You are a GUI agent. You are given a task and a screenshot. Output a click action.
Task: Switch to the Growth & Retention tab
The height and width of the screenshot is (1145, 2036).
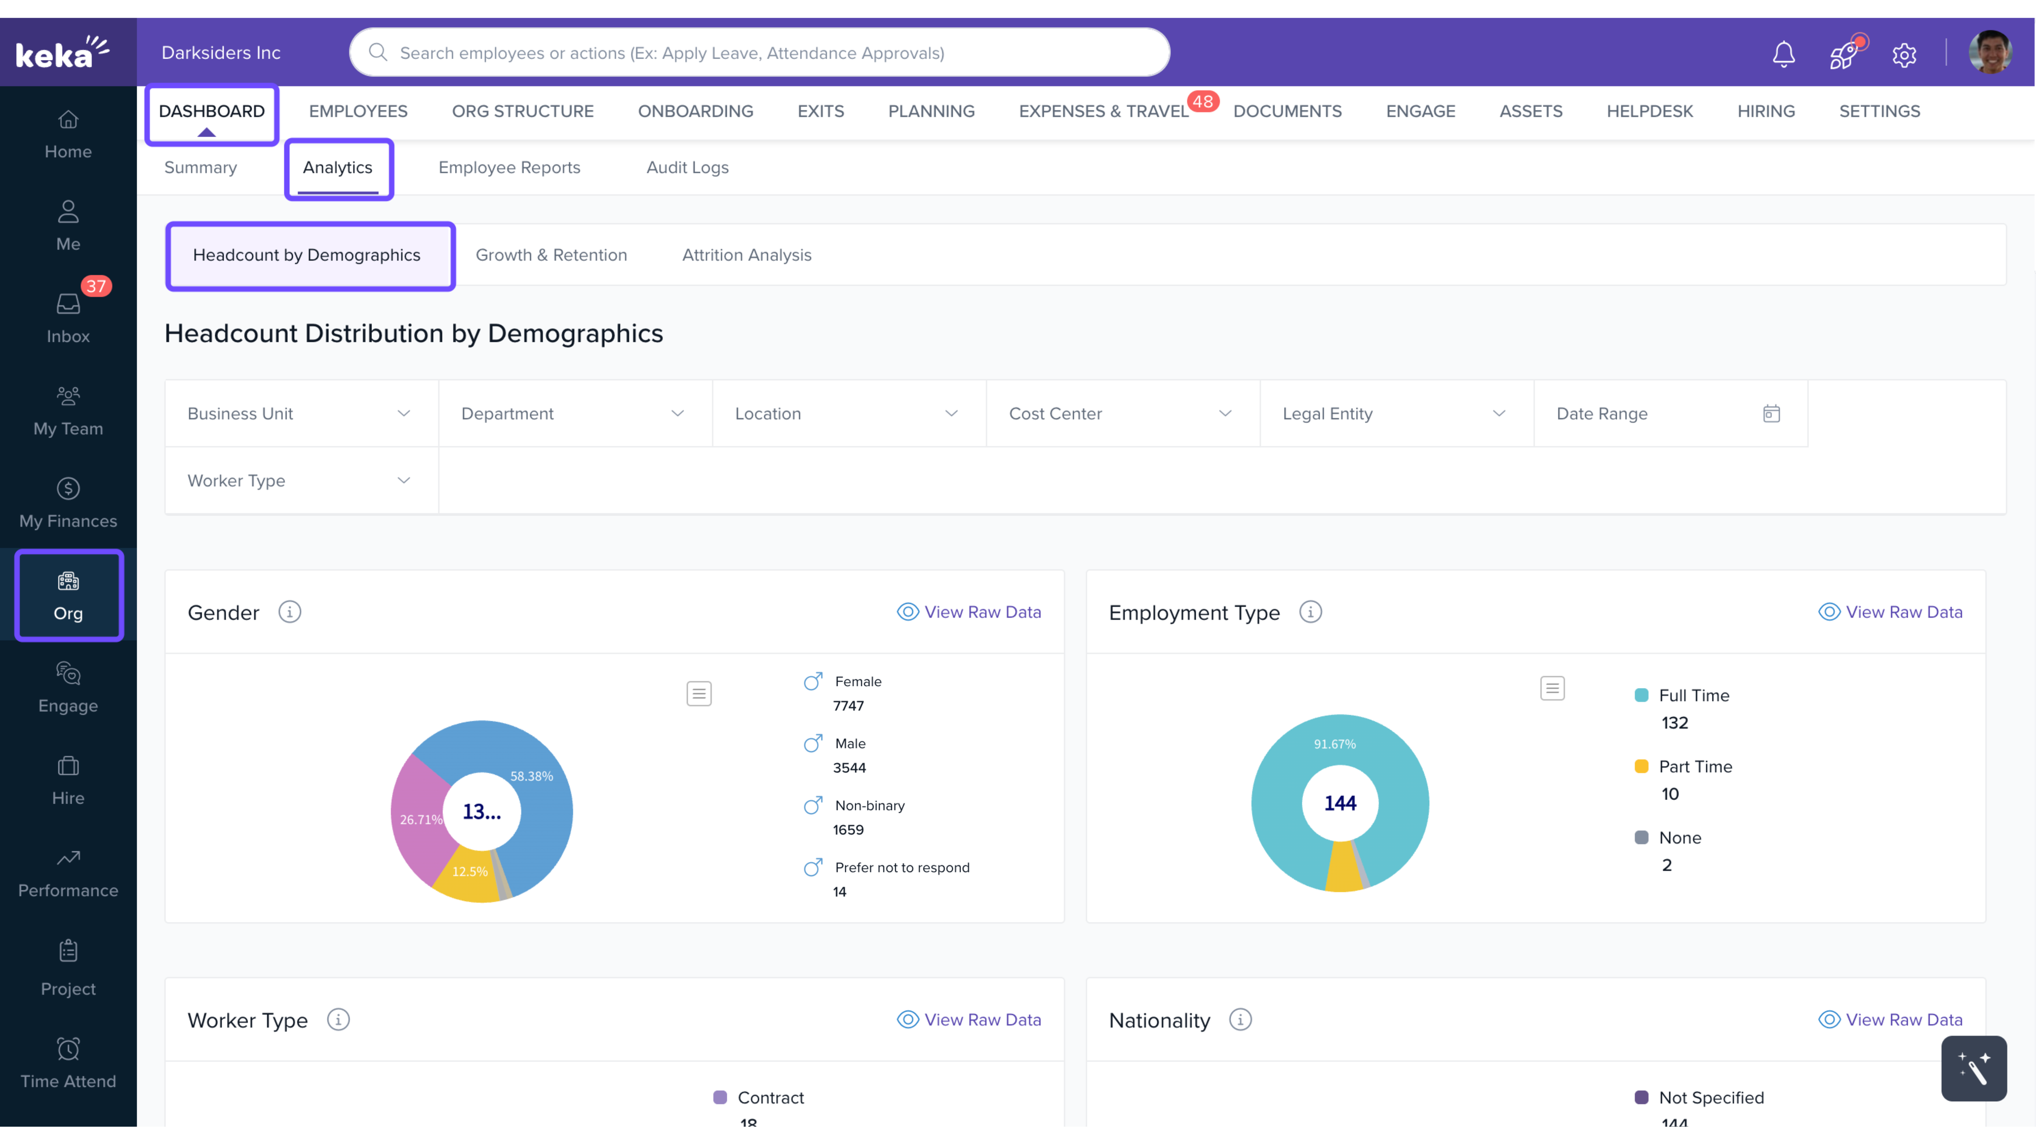[551, 254]
